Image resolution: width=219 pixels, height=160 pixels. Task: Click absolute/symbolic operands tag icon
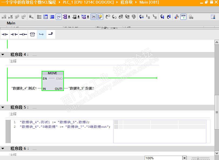click(x=65, y=17)
